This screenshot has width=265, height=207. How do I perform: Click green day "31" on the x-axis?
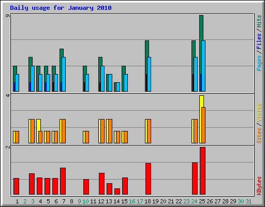tap(248, 201)
